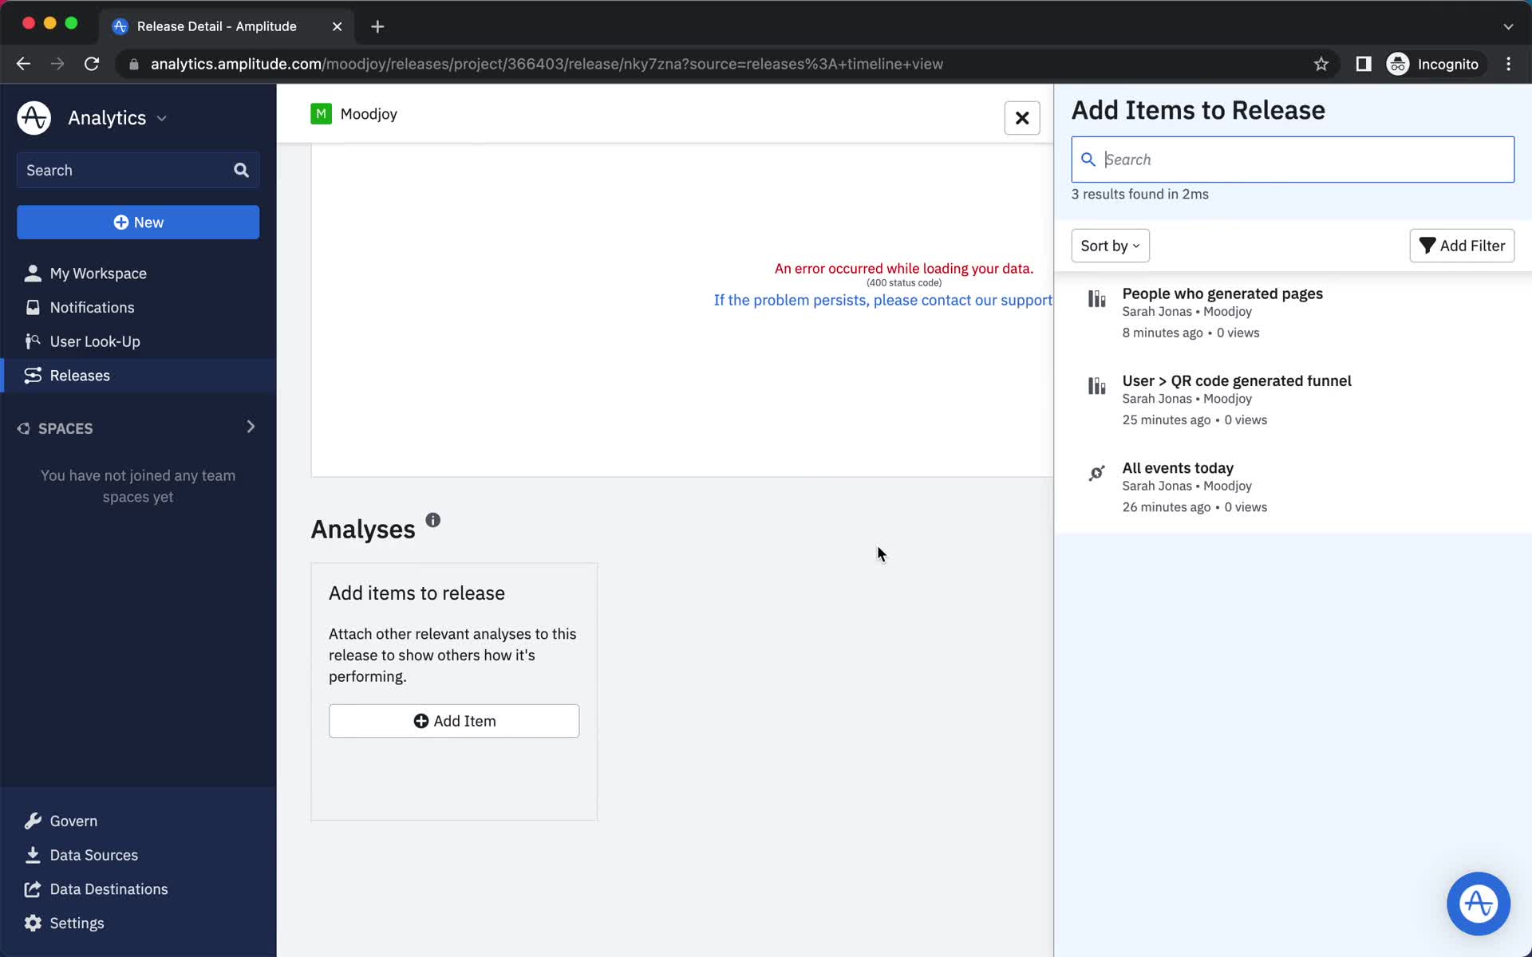Open the Sort by dropdown menu
Image resolution: width=1532 pixels, height=957 pixels.
coord(1110,245)
